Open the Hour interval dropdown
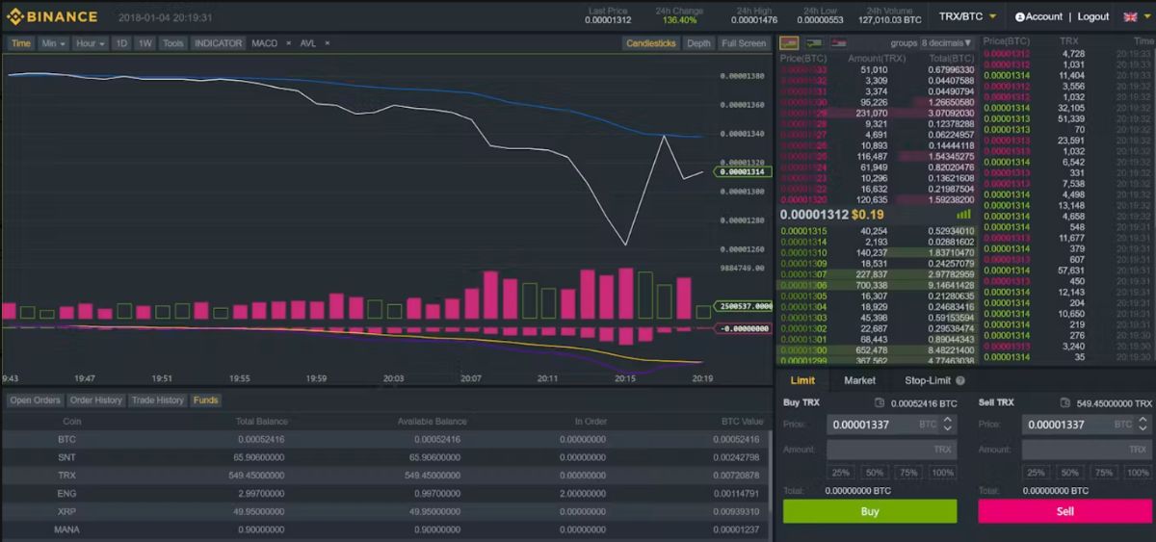 coord(91,43)
